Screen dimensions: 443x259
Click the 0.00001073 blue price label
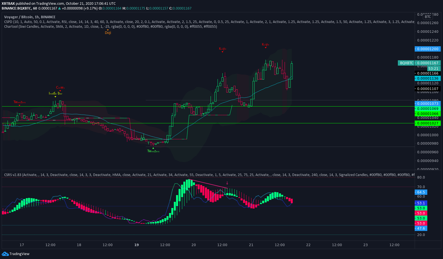tap(428, 104)
